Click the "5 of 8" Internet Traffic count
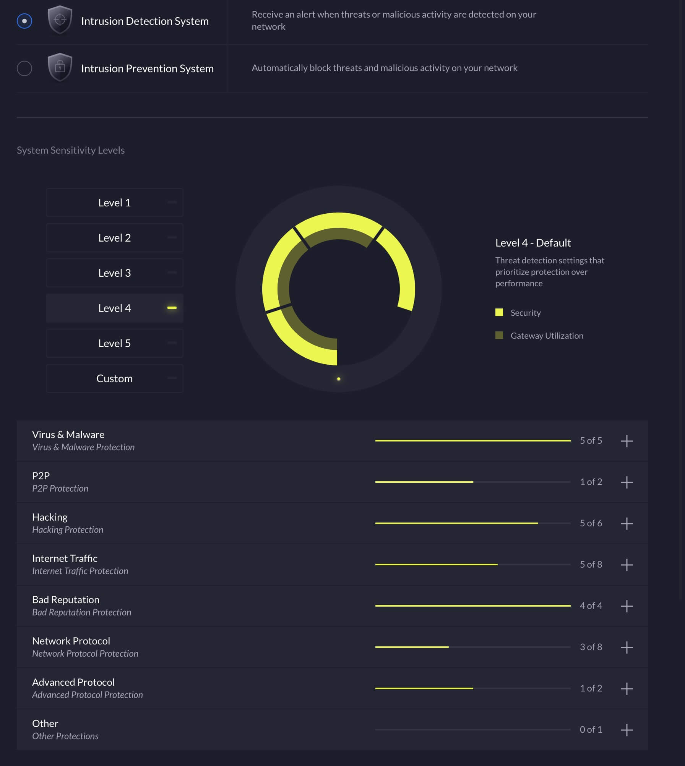The height and width of the screenshot is (766, 685). (591, 565)
